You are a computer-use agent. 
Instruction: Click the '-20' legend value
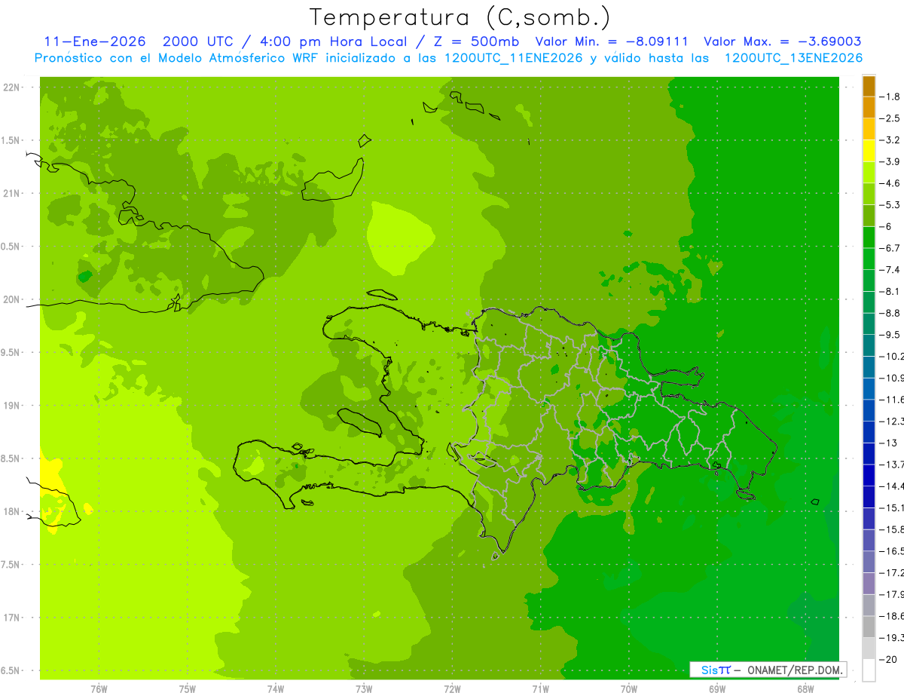[889, 659]
